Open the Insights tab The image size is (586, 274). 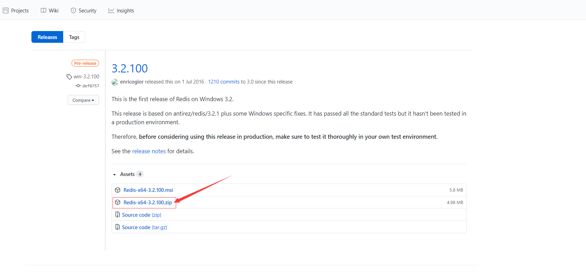(121, 11)
